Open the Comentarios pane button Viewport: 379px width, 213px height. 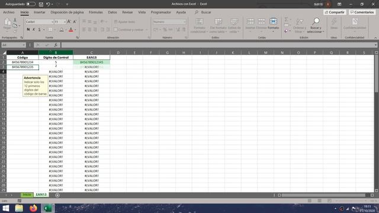(x=362, y=12)
